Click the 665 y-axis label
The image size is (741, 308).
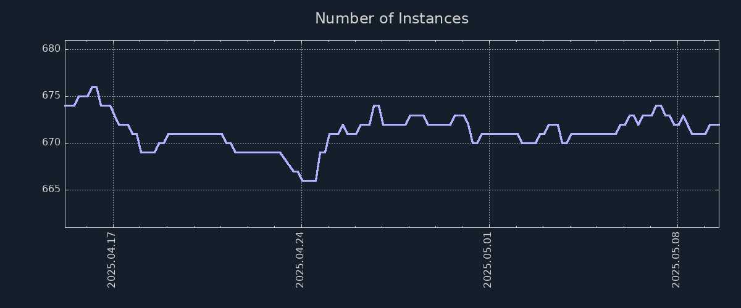(51, 190)
